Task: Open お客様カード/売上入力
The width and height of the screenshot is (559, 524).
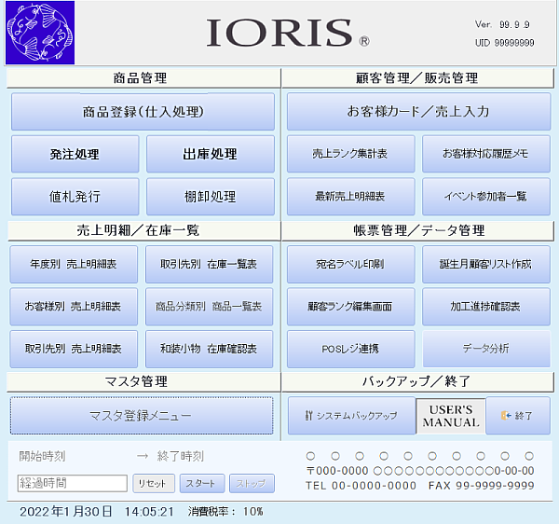Action: (x=418, y=112)
